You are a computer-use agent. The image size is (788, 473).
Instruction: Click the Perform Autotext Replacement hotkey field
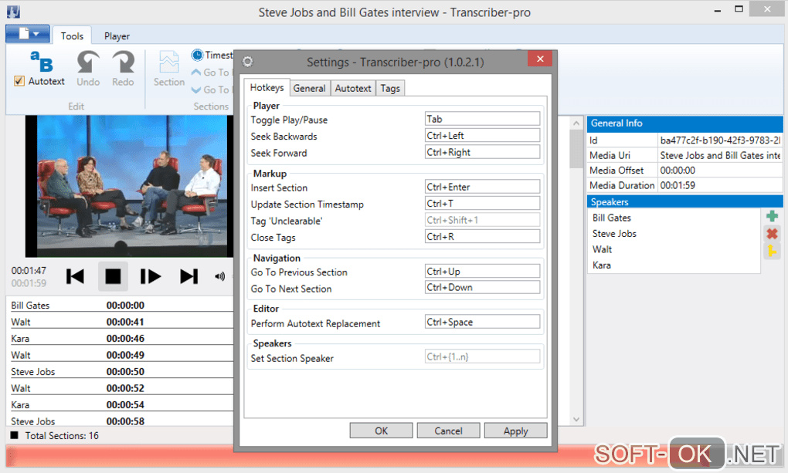click(482, 322)
